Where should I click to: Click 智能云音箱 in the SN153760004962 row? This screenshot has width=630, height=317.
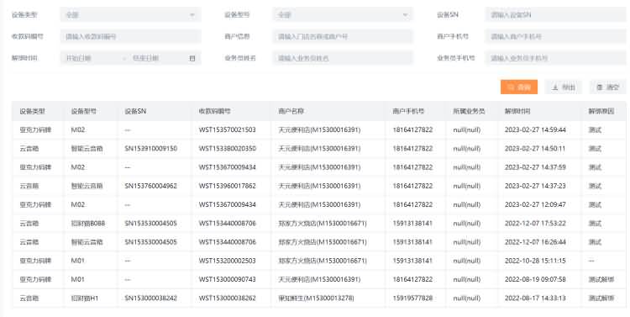[x=87, y=186]
